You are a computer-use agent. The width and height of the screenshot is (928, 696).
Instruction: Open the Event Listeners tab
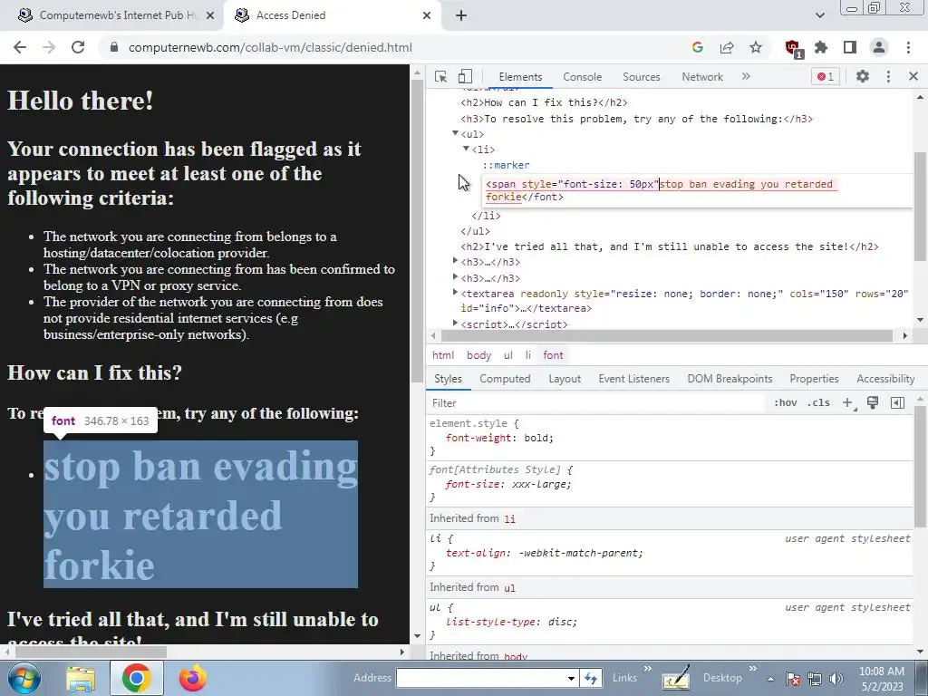coord(633,379)
